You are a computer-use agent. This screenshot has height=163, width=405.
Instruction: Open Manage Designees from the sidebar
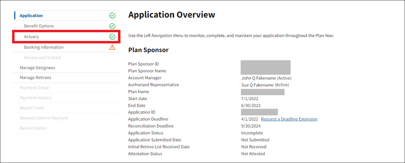pyautogui.click(x=37, y=68)
